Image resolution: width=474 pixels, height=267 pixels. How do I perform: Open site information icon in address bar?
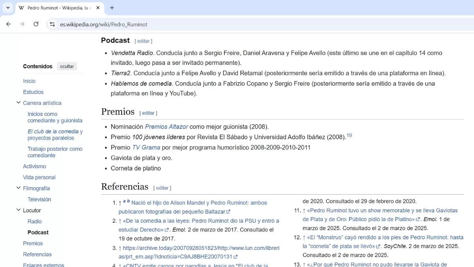(x=52, y=24)
